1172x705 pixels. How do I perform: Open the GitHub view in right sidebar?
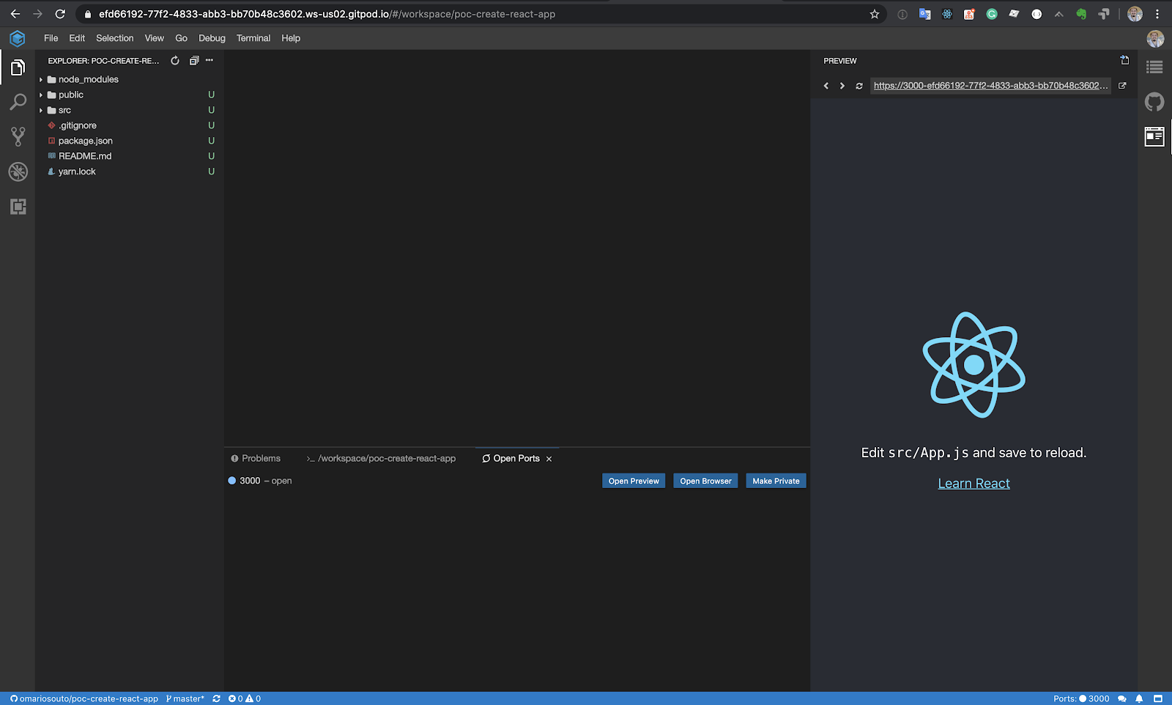tap(1154, 102)
